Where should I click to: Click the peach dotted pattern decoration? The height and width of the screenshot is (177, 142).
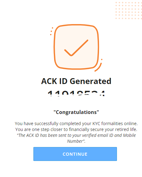(x=129, y=11)
